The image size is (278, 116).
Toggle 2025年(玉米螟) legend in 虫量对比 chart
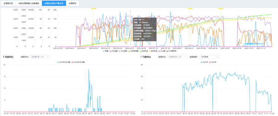pos(64,62)
